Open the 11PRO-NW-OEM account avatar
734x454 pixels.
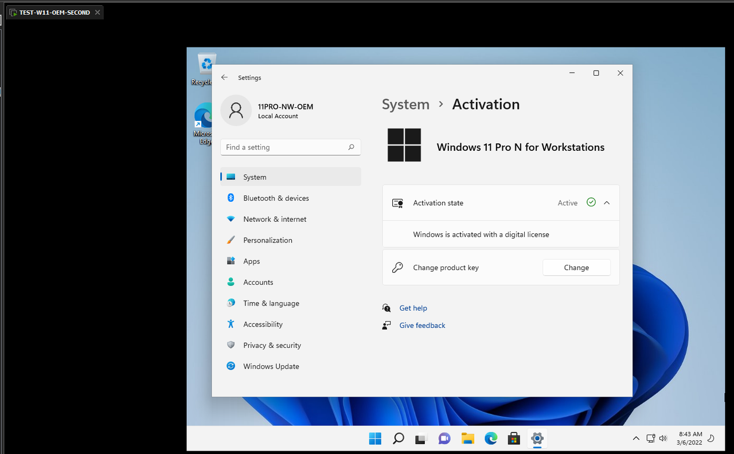pos(236,111)
